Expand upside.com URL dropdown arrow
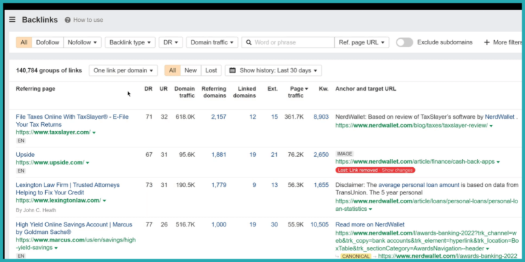This screenshot has width=525, height=262. (87, 163)
